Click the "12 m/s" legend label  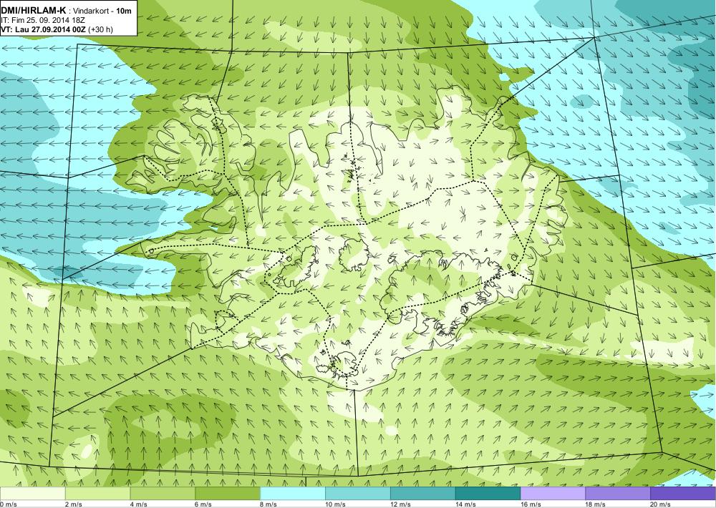401,504
